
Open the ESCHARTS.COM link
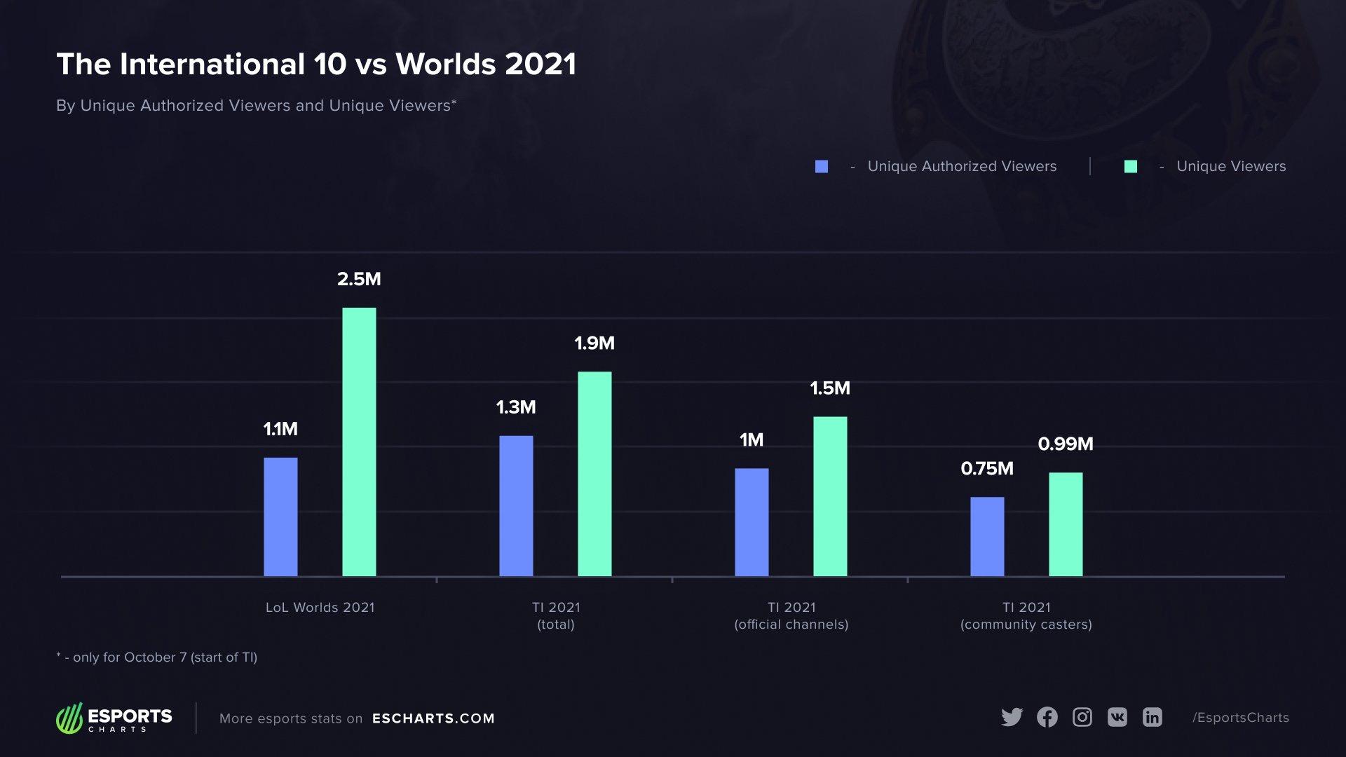point(433,718)
